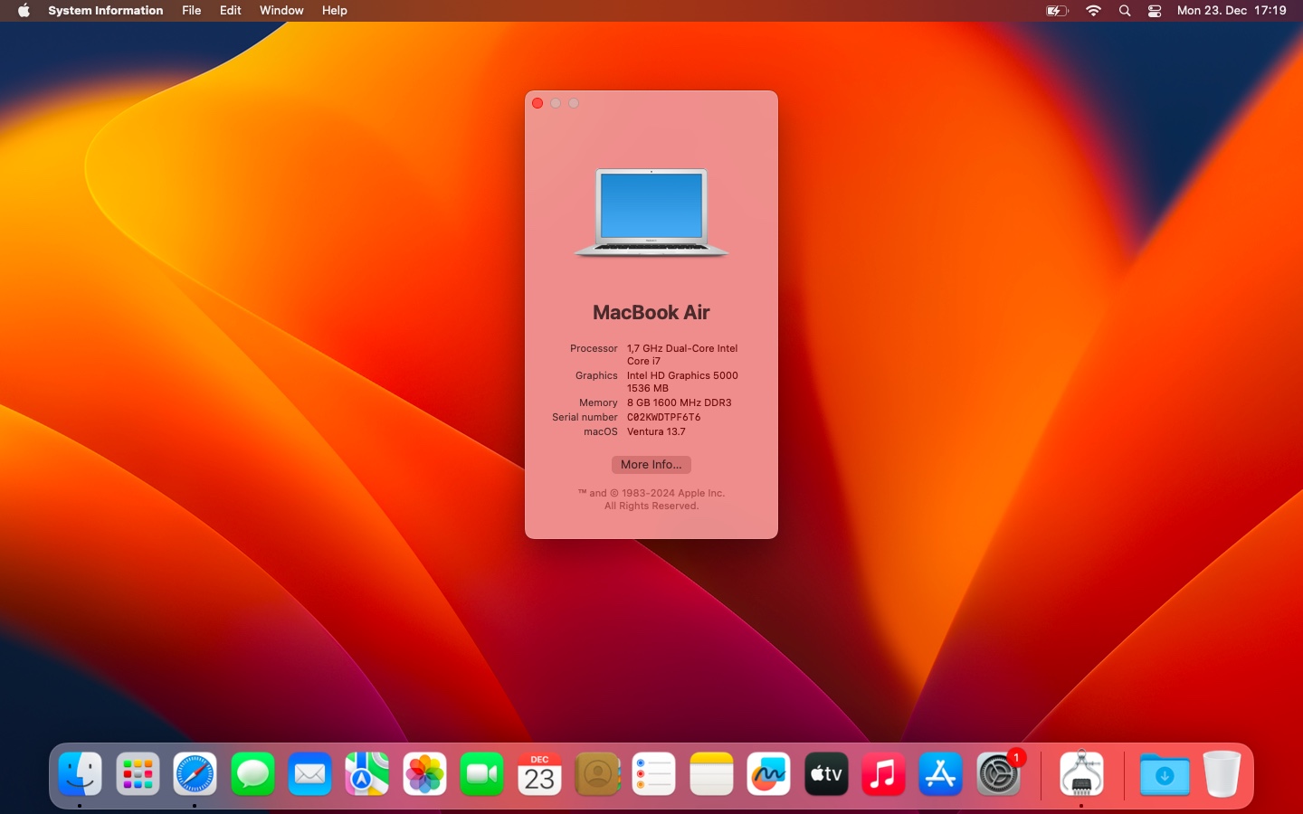Screen dimensions: 1303x814
Task: Open Messages app in the Dock
Action: tap(252, 774)
